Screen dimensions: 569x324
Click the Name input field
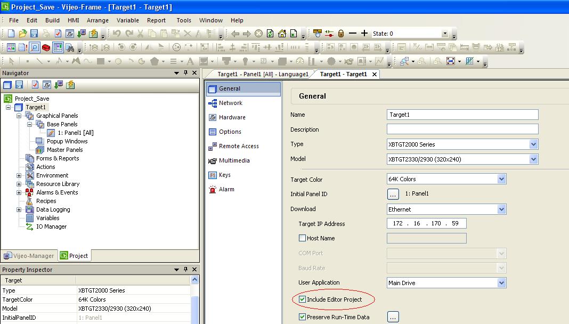click(462, 115)
